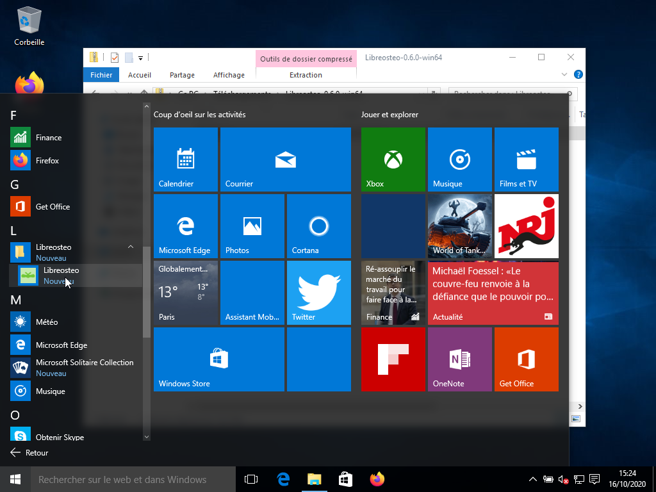
Task: Open the OneNote tile
Action: (x=459, y=359)
